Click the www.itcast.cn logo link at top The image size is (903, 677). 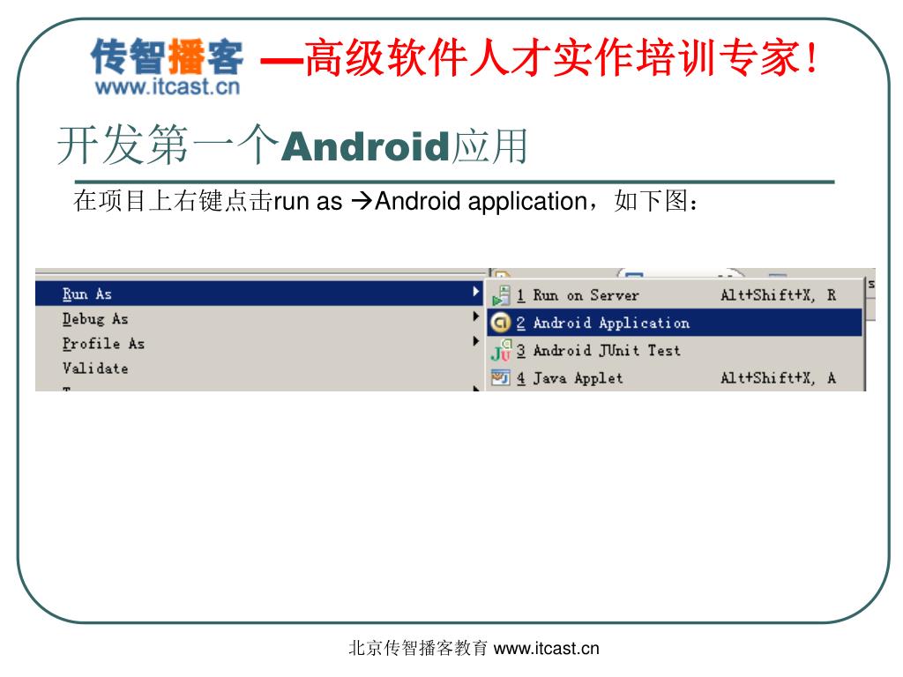point(167,87)
